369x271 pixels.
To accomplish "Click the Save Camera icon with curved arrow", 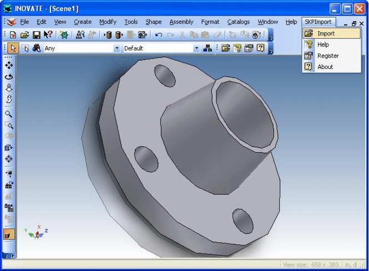I will click(9, 185).
